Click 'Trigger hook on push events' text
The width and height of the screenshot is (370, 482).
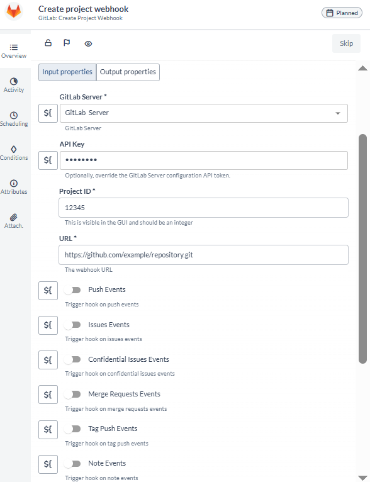click(102, 305)
